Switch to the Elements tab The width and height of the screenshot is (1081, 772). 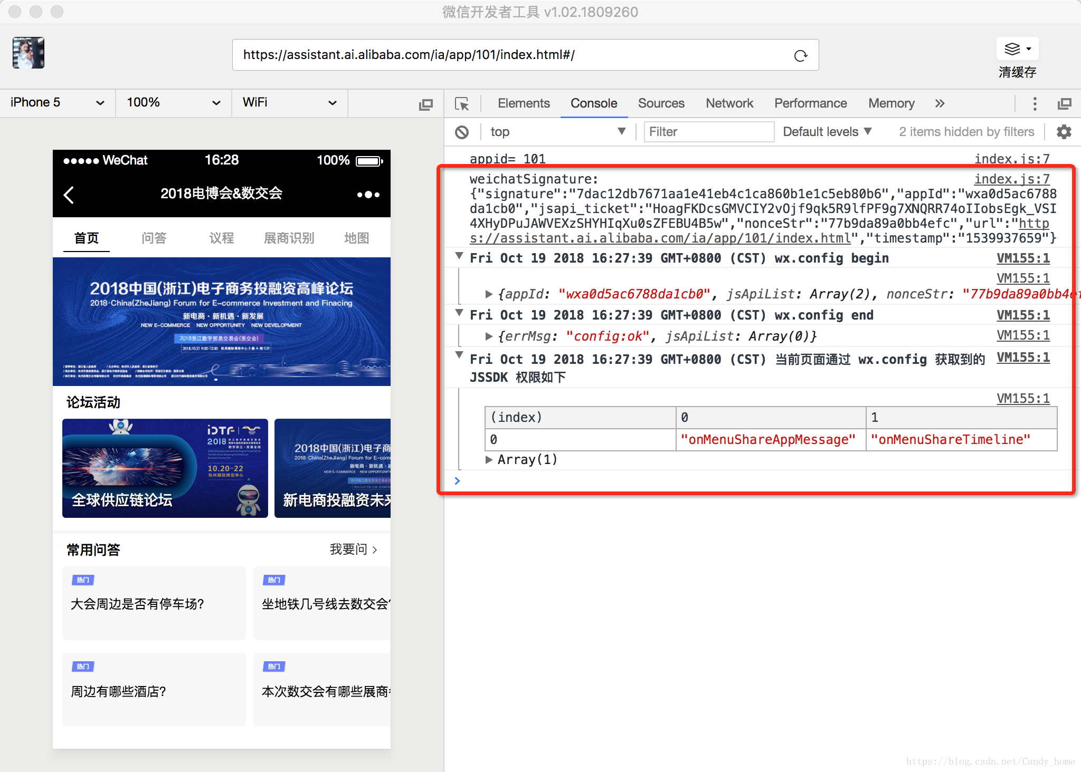(x=524, y=103)
